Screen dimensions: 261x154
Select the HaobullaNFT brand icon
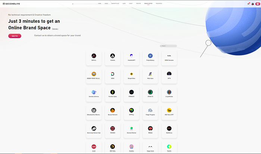pyautogui.click(x=131, y=56)
